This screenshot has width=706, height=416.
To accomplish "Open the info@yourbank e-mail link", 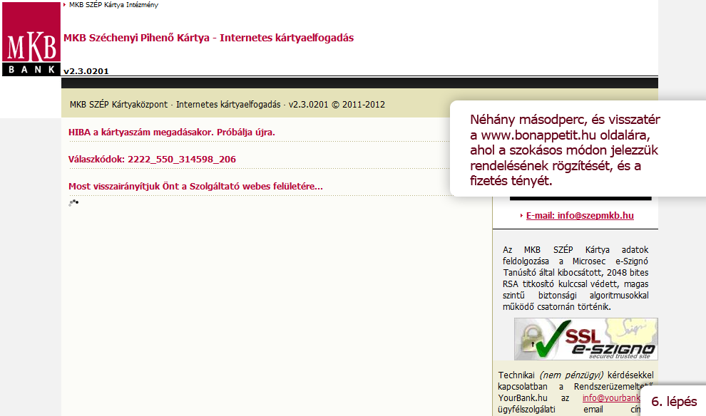I will [611, 398].
